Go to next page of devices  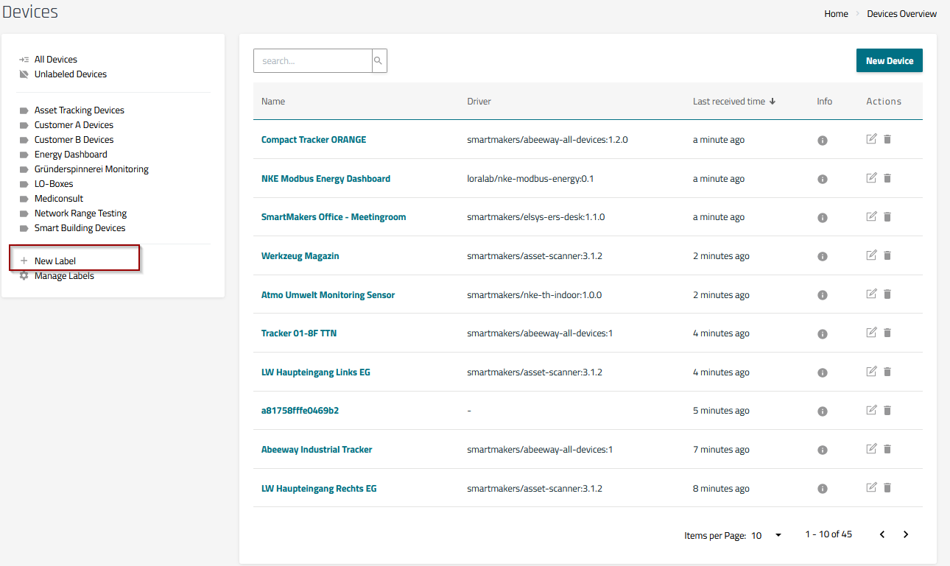pos(906,534)
